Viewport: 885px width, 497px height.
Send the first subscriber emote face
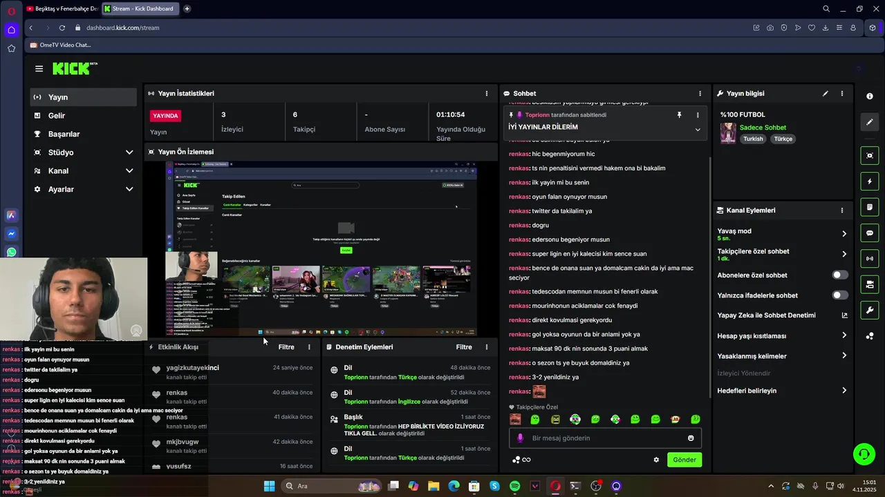pyautogui.click(x=515, y=419)
